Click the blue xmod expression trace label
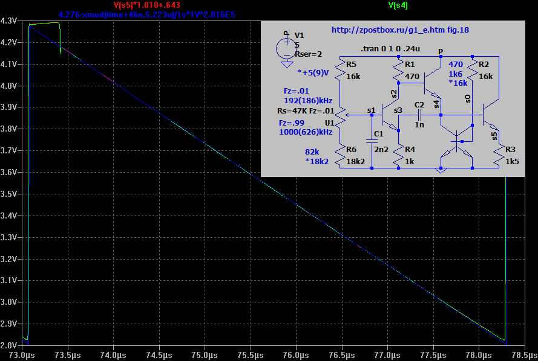Image resolution: width=538 pixels, height=361 pixels. pyautogui.click(x=147, y=13)
